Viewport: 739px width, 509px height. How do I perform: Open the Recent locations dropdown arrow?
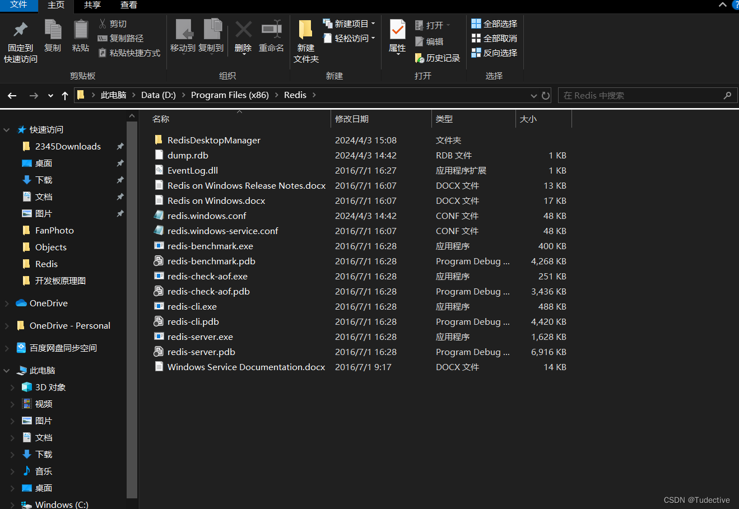pos(50,96)
